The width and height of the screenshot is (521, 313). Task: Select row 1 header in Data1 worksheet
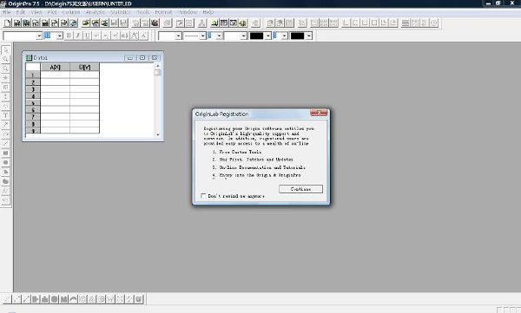pyautogui.click(x=33, y=75)
